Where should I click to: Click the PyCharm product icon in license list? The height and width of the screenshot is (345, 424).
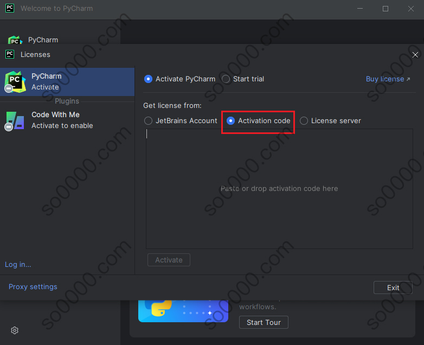pos(15,82)
